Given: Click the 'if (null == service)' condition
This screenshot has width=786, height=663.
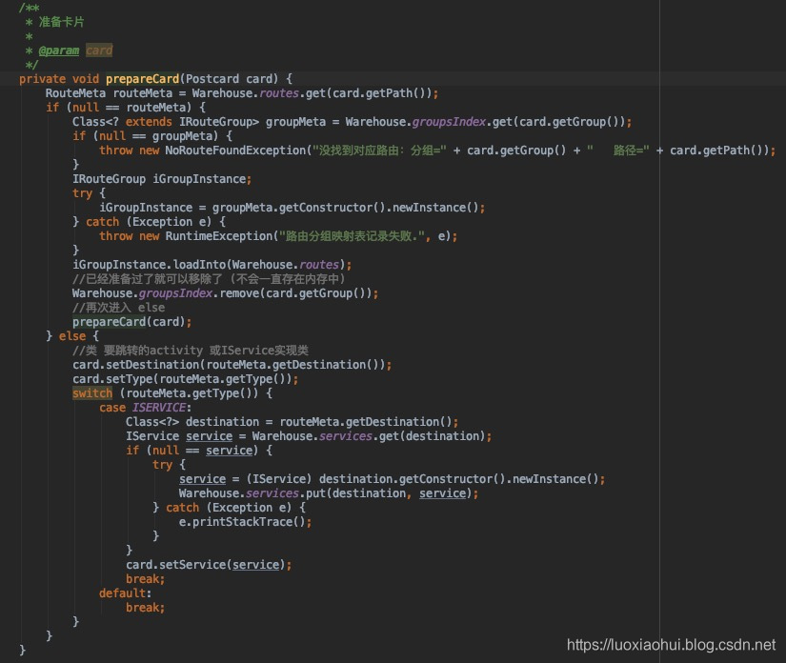Looking at the screenshot, I should [192, 451].
